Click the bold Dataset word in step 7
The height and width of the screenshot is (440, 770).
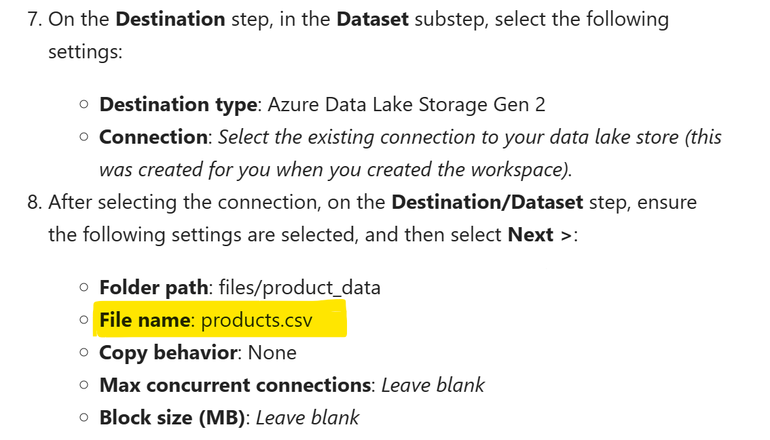point(372,19)
